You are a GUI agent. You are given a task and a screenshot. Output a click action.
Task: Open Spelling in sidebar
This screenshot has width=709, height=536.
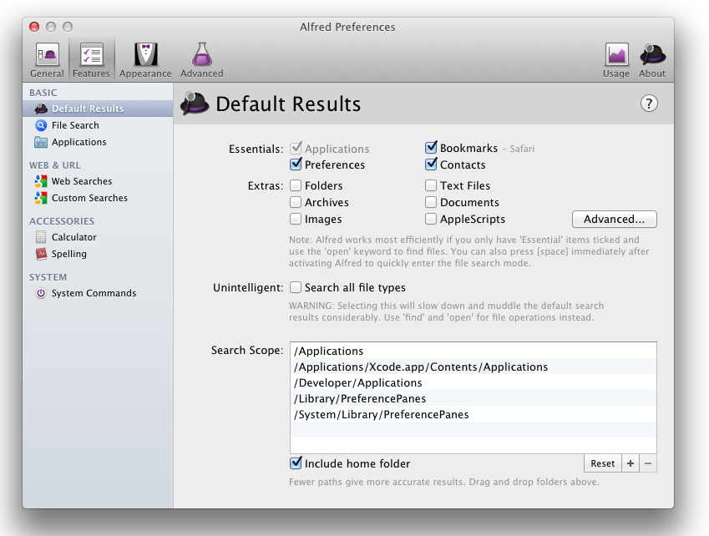click(98, 254)
